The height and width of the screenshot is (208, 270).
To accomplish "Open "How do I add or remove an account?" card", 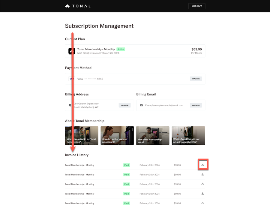I will pos(117,135).
